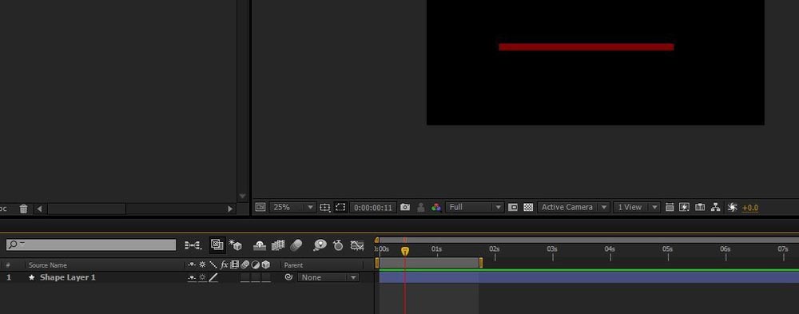Screen dimensions: 799x314
Task: Select the Shape Layer 1 duration bar
Action: coord(589,277)
